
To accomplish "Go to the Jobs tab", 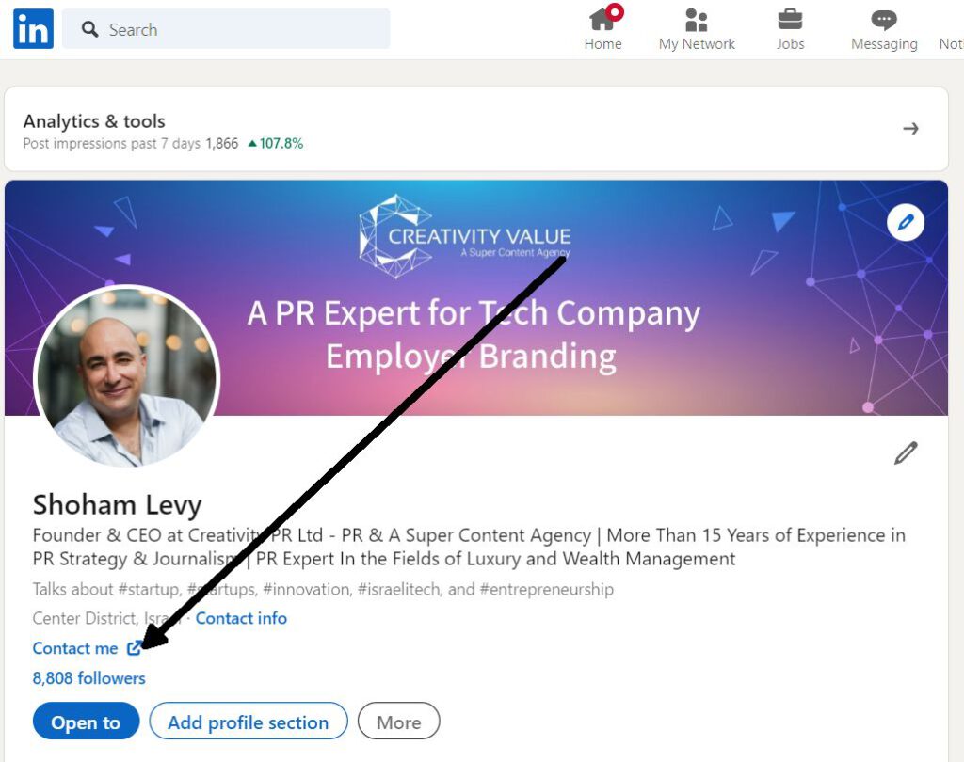I will coord(790,28).
